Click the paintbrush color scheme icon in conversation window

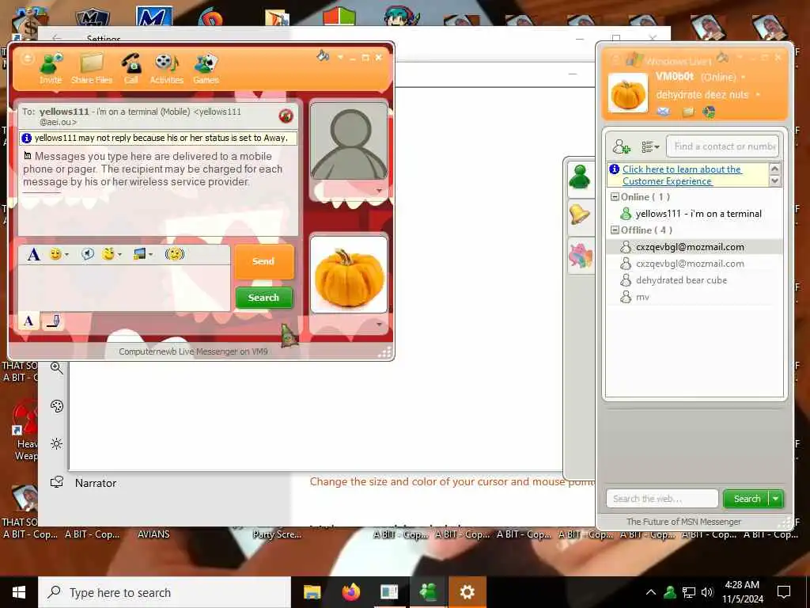pos(323,55)
